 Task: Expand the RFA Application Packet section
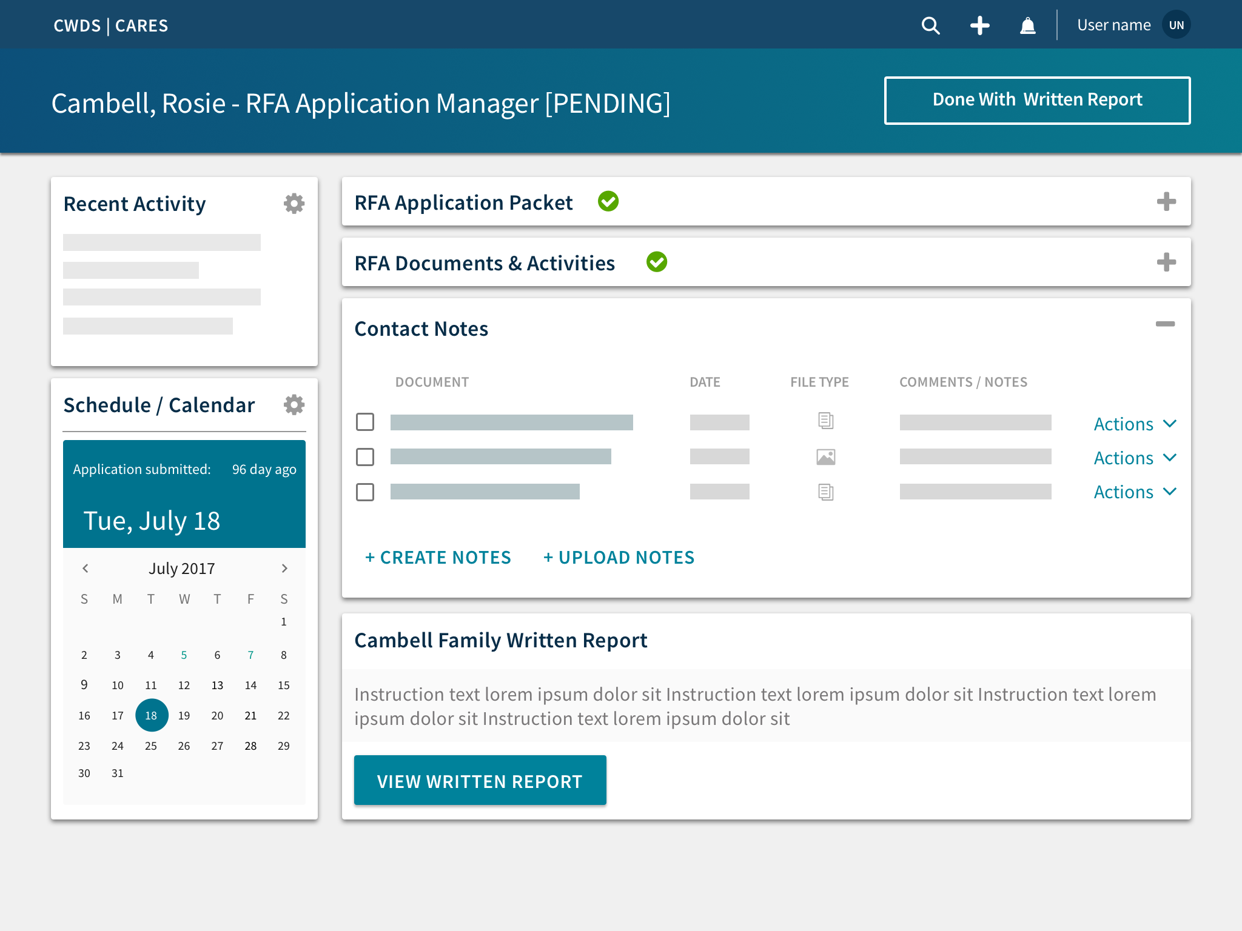tap(1166, 202)
